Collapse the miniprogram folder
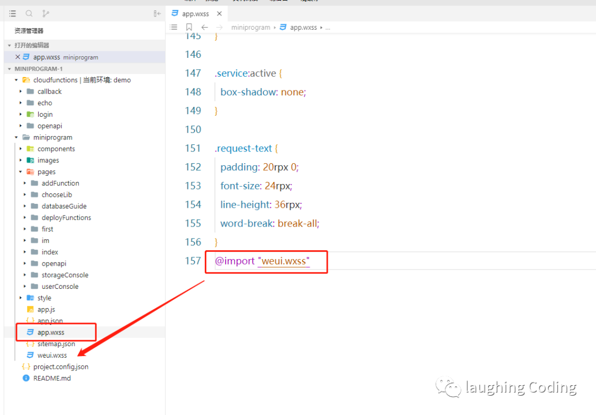 click(x=16, y=137)
